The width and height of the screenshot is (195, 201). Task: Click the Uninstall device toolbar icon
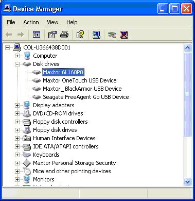125,35
